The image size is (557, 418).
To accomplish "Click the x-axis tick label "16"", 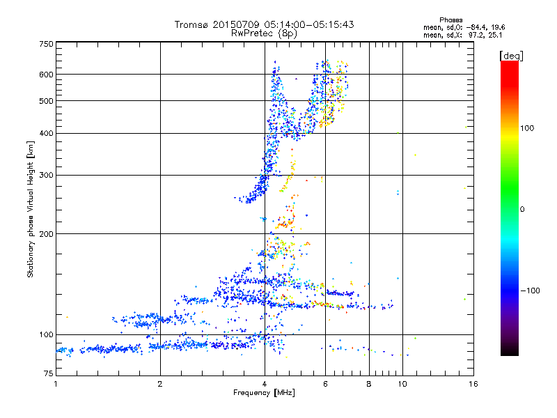I will pyautogui.click(x=473, y=384).
